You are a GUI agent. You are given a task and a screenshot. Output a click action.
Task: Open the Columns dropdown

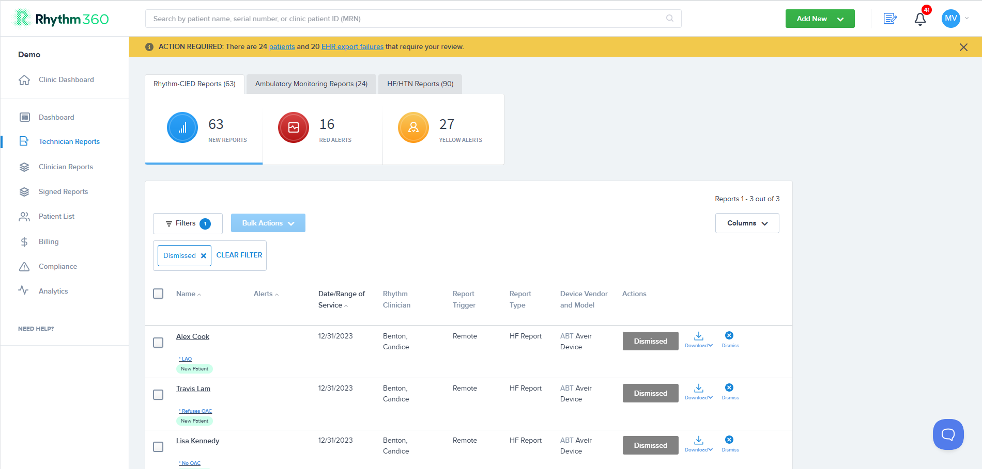pyautogui.click(x=747, y=223)
